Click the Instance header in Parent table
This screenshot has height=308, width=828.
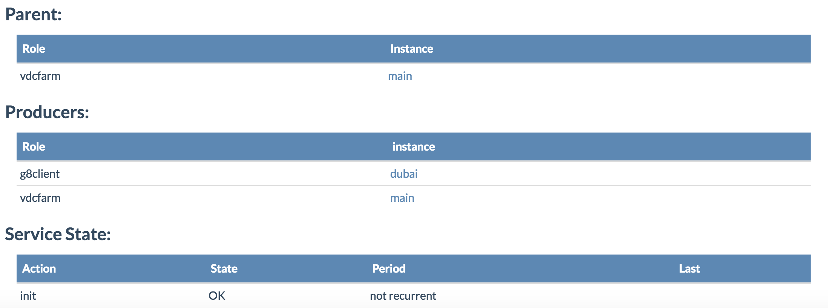click(x=411, y=49)
